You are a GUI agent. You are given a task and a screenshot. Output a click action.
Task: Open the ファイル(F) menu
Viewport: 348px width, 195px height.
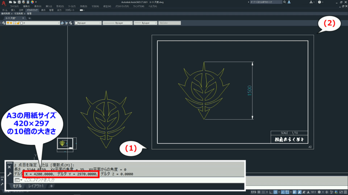14,6
